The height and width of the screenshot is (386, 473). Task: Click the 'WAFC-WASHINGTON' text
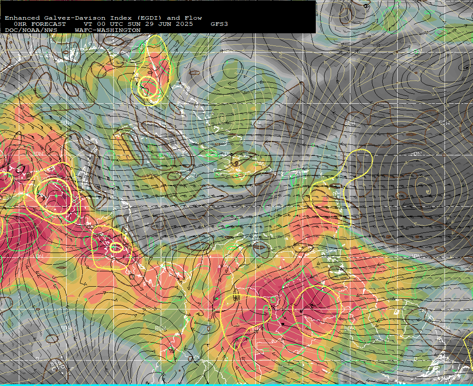[108, 31]
